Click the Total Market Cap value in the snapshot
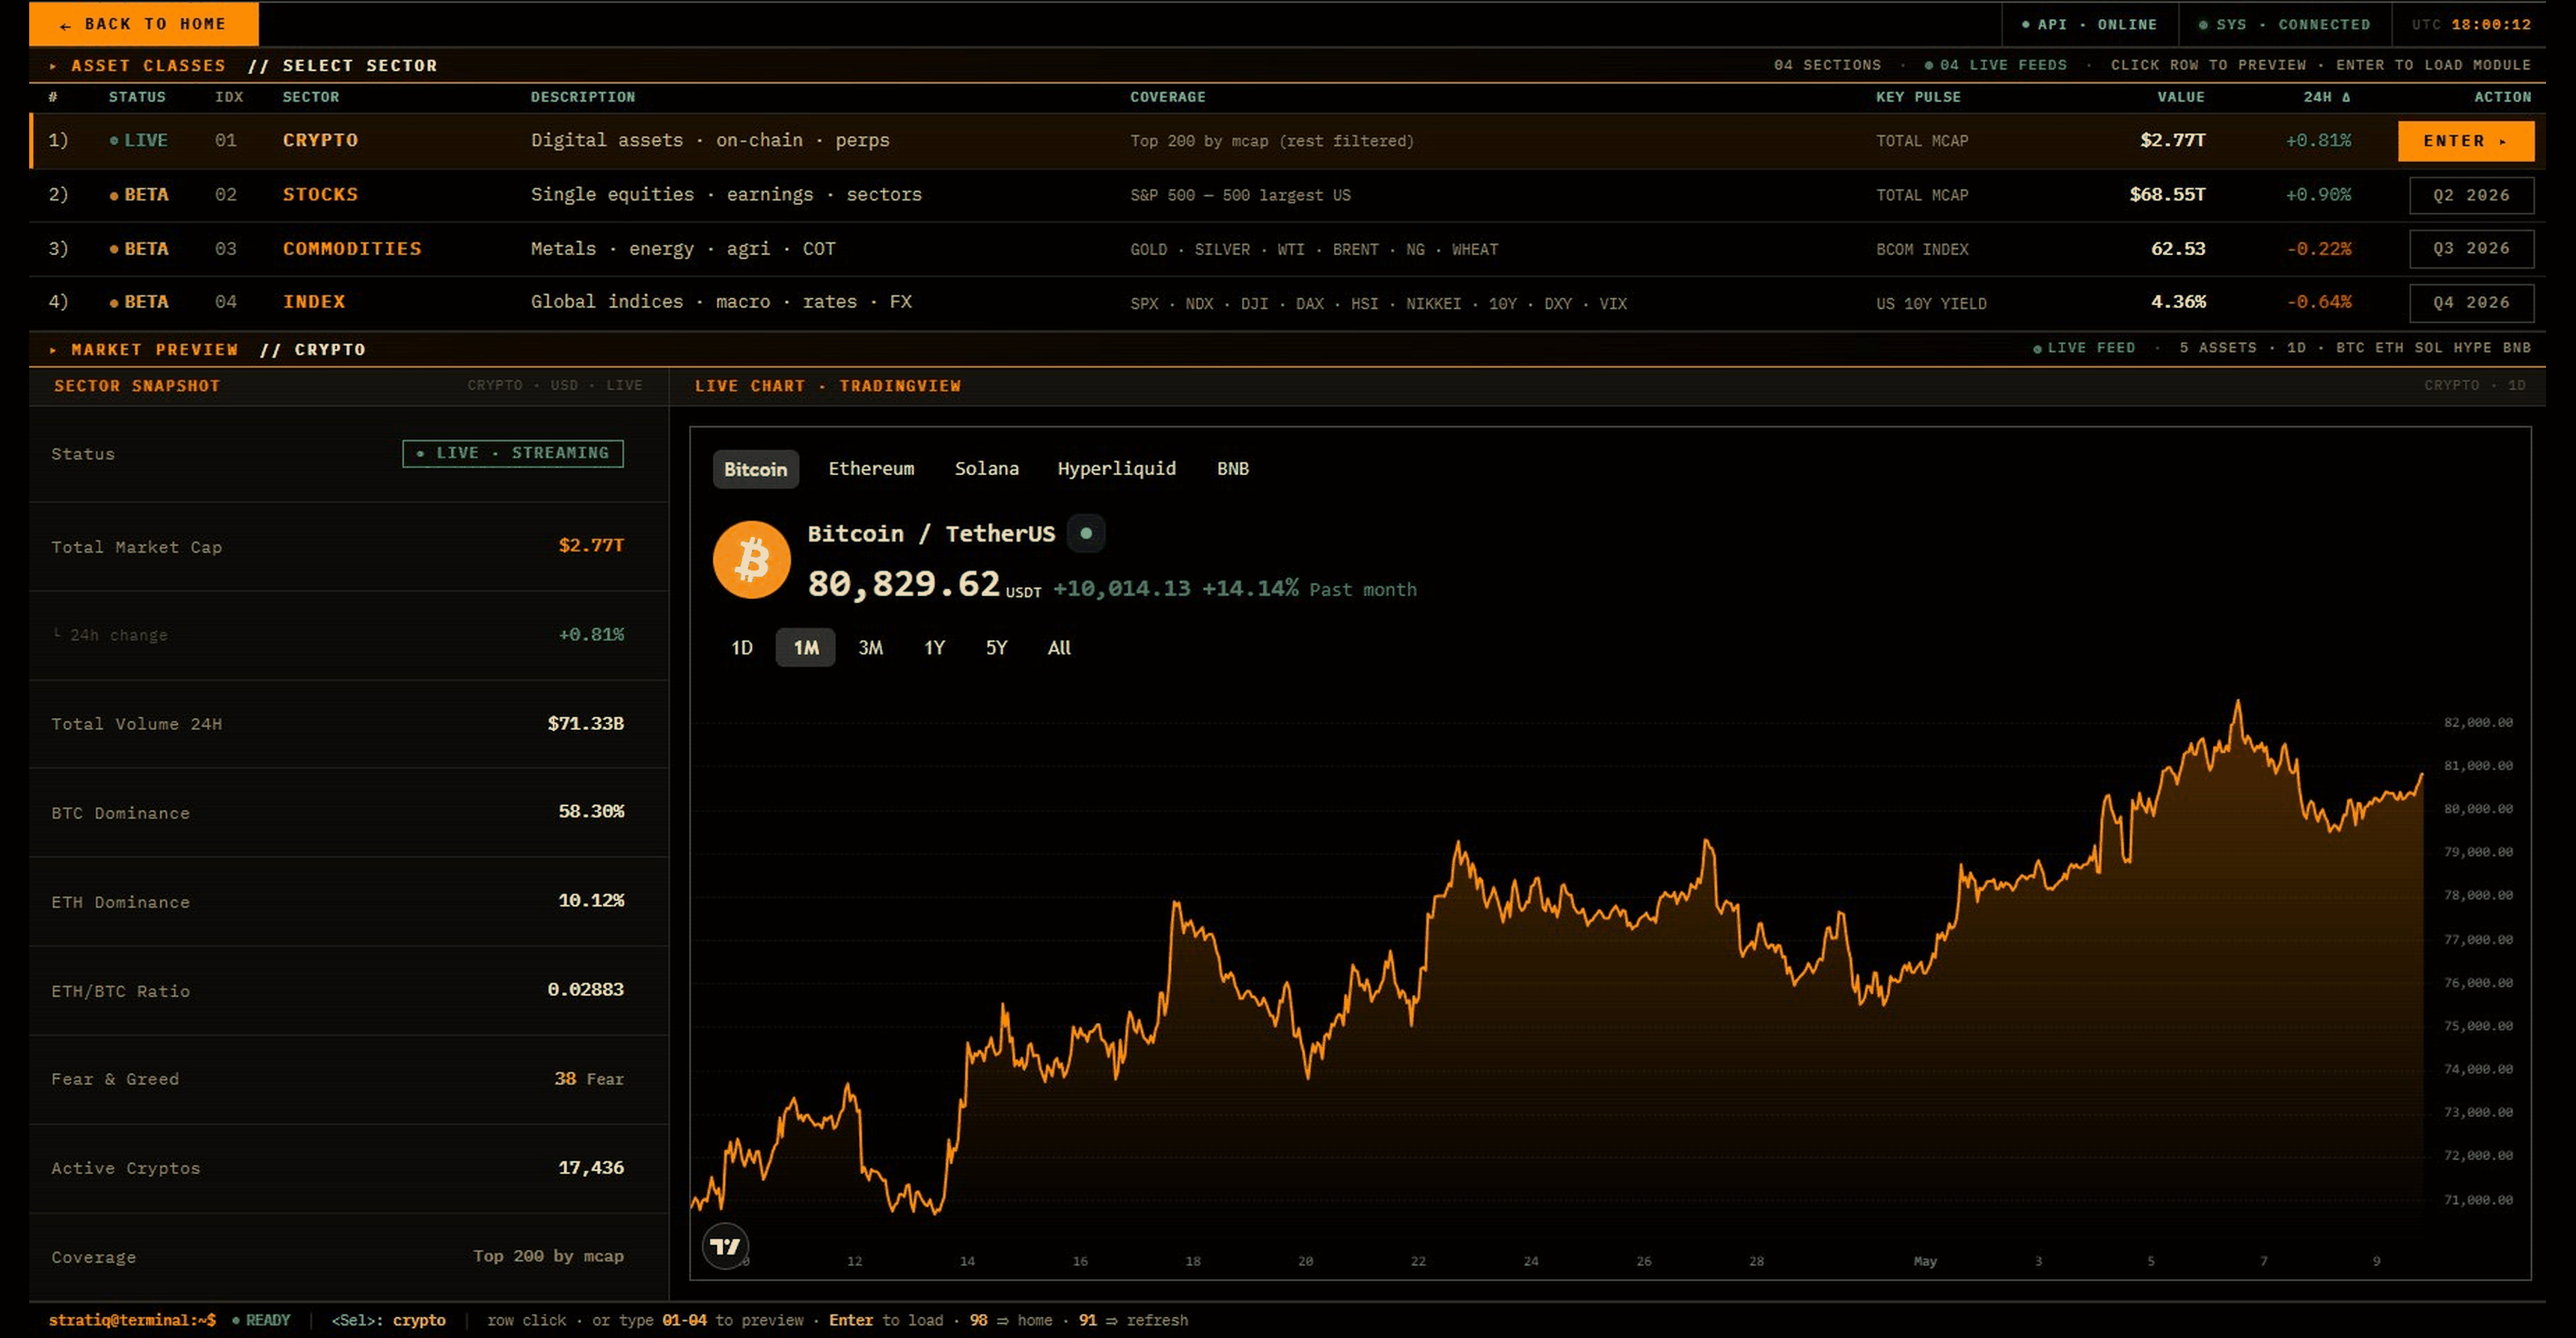The image size is (2576, 1338). tap(591, 544)
